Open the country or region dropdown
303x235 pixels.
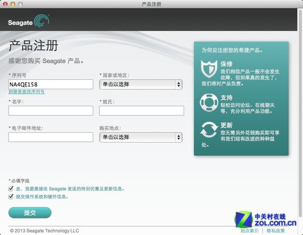pos(141,85)
